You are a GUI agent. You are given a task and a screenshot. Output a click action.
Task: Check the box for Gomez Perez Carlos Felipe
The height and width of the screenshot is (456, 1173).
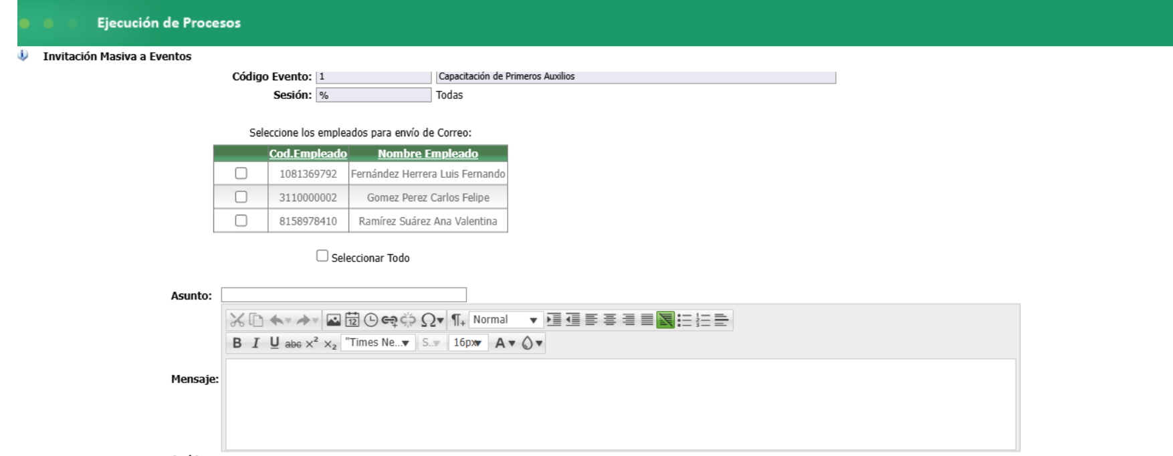coord(241,197)
